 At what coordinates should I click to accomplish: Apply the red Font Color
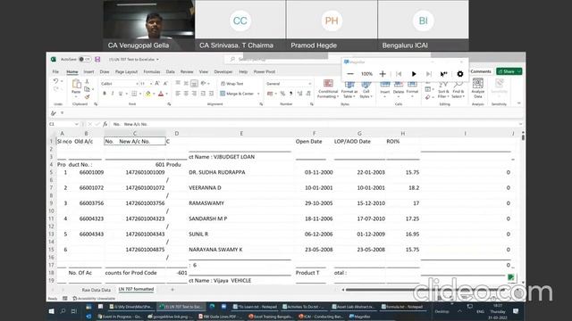pyautogui.click(x=161, y=94)
